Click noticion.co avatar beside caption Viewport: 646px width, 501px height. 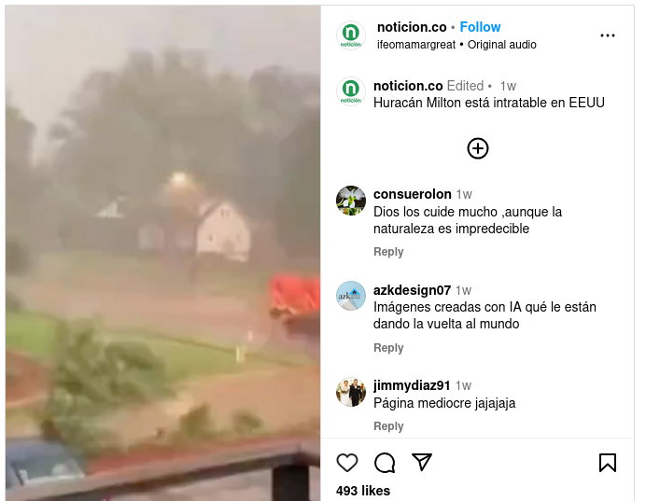tap(351, 91)
